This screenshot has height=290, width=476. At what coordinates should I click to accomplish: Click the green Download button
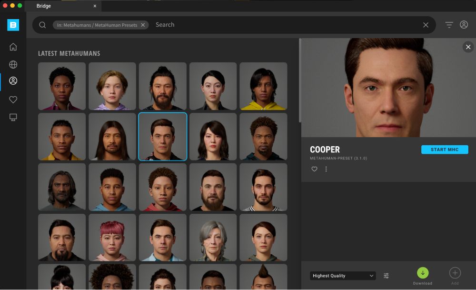423,273
